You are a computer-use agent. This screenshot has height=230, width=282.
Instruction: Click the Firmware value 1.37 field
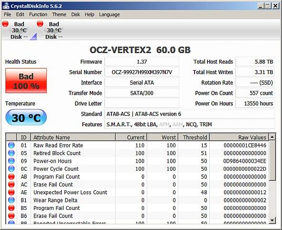point(142,62)
